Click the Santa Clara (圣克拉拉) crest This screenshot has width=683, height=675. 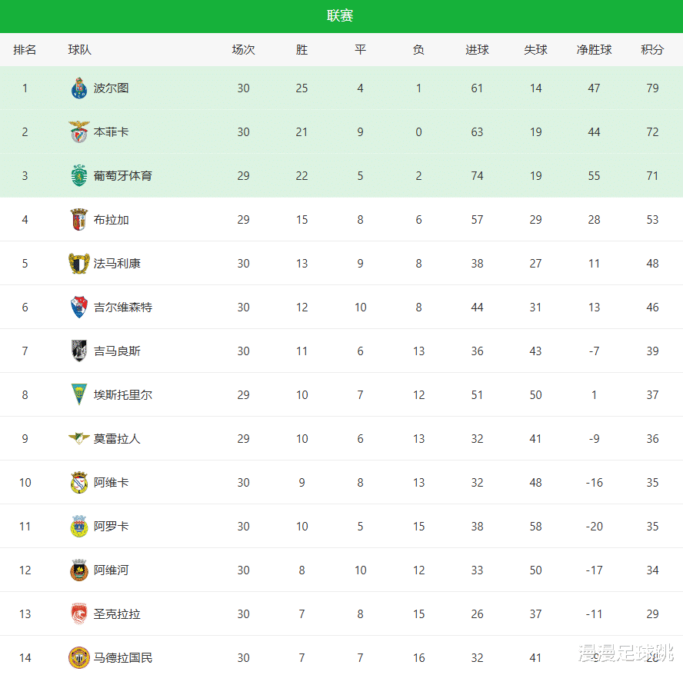79,614
